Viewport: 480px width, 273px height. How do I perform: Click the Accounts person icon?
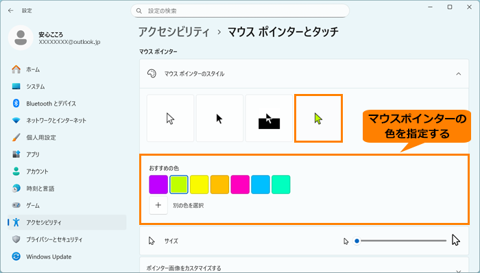click(16, 171)
